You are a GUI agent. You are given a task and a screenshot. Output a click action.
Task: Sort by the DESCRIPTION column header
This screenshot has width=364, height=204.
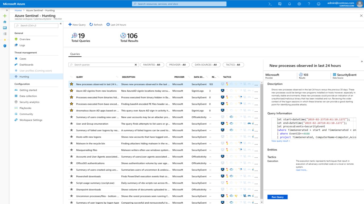pos(129,77)
